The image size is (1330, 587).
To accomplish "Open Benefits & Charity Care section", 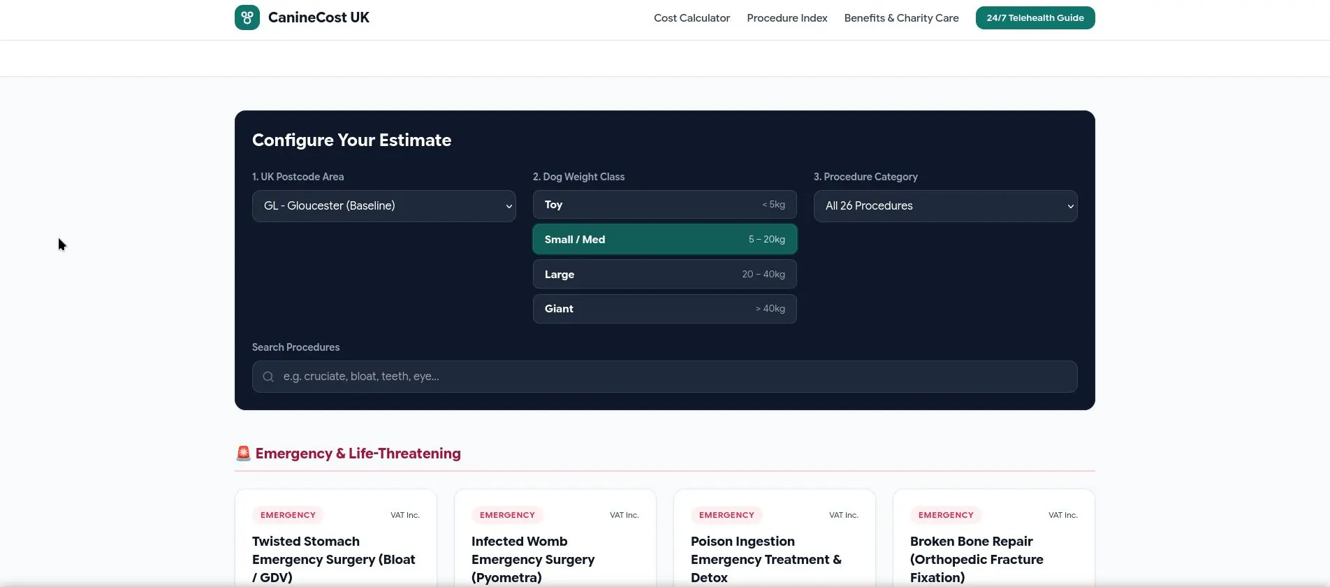I will pyautogui.click(x=901, y=18).
